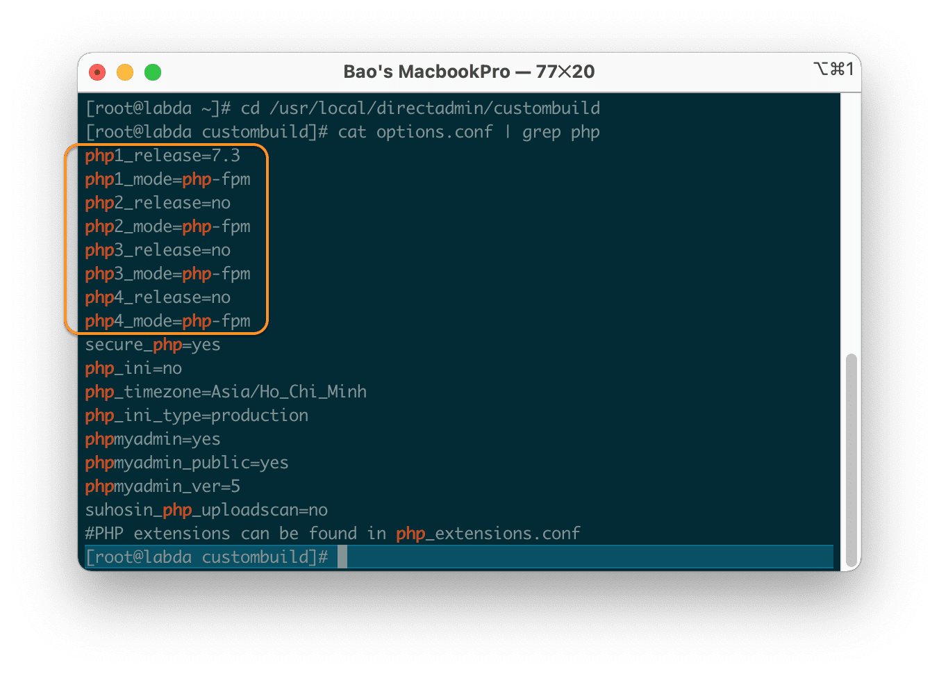Click the line "php4_mode=php-fpm"
The width and height of the screenshot is (939, 674).
pyautogui.click(x=167, y=322)
